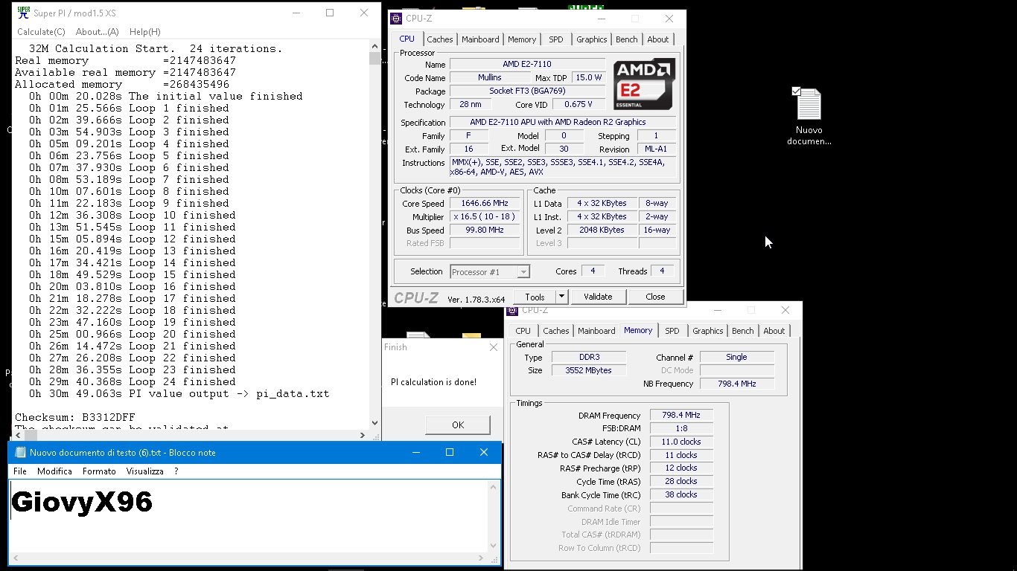Switch to SPD tab in top CPU-Z window
The image size is (1017, 571).
point(556,39)
